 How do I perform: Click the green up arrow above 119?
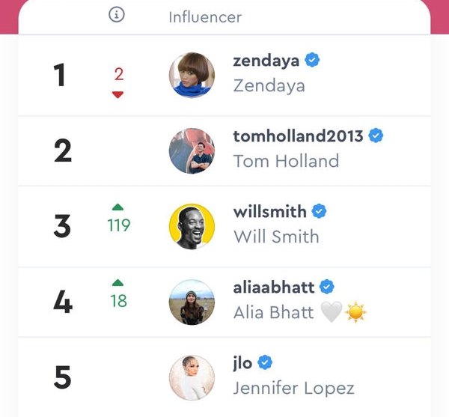117,207
